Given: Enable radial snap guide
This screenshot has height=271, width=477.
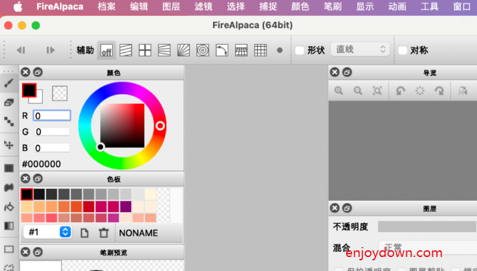Looking at the screenshot, I should (184, 50).
